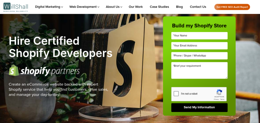Expand the Digital Marketing dropdown menu

49,7
